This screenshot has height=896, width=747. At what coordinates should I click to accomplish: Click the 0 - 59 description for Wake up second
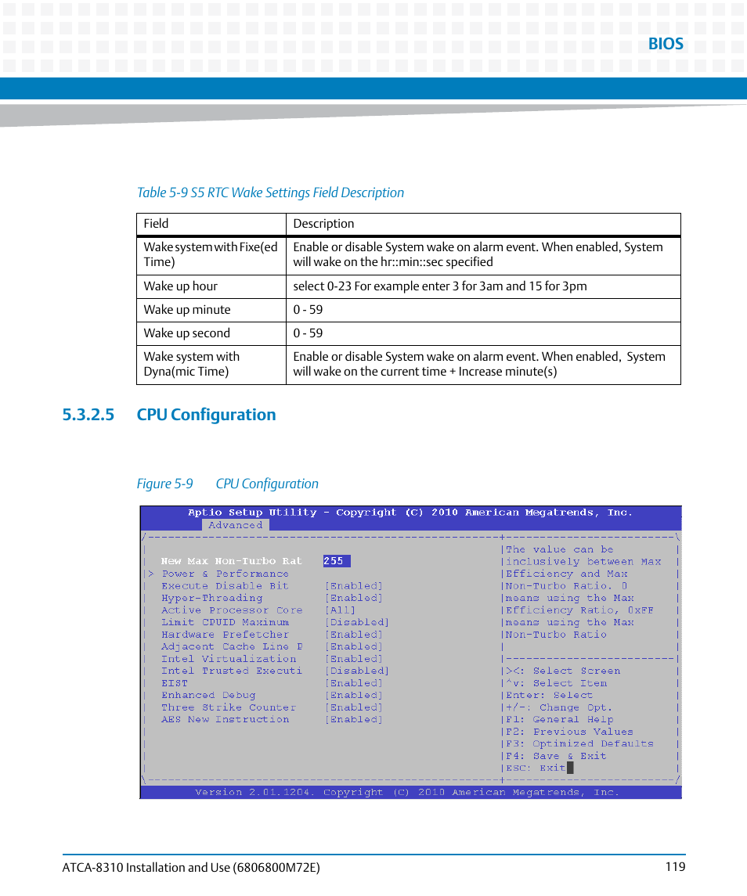coord(483,333)
